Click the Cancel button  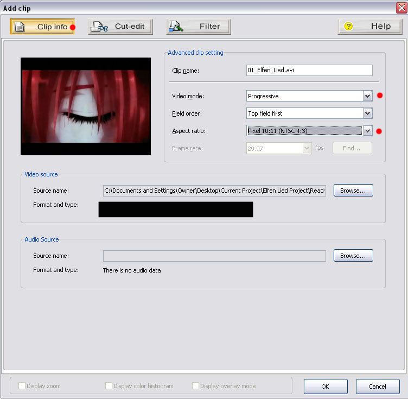coord(378,387)
